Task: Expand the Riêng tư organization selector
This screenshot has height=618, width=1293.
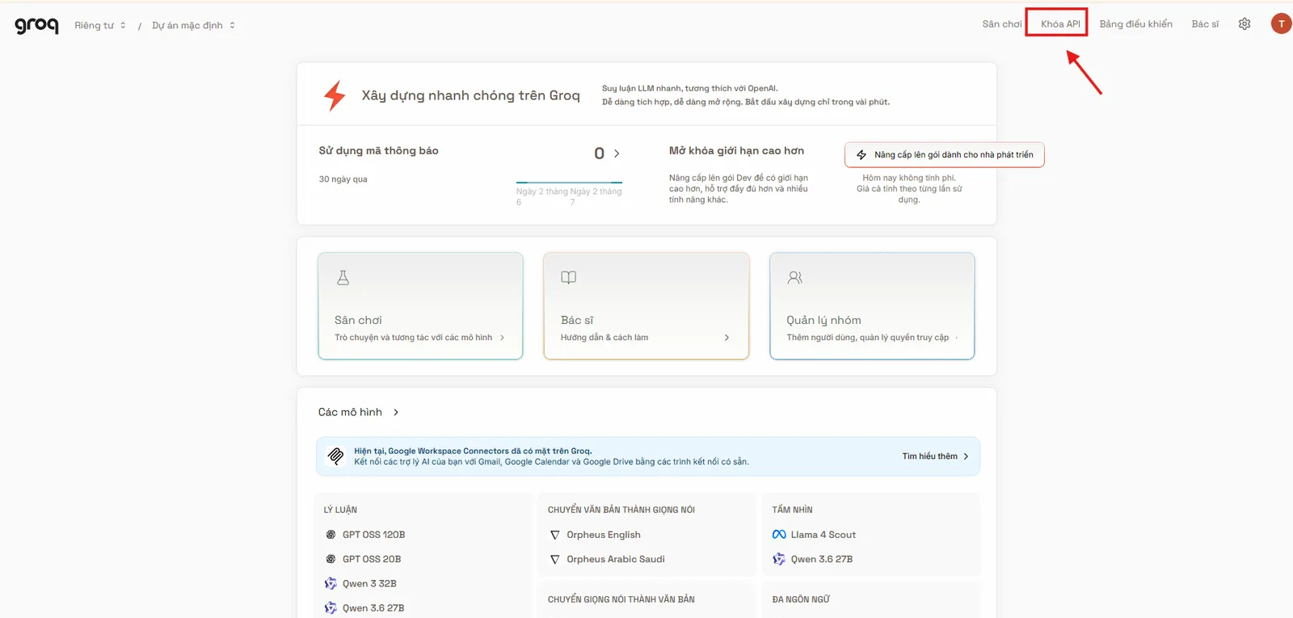Action: pos(100,25)
